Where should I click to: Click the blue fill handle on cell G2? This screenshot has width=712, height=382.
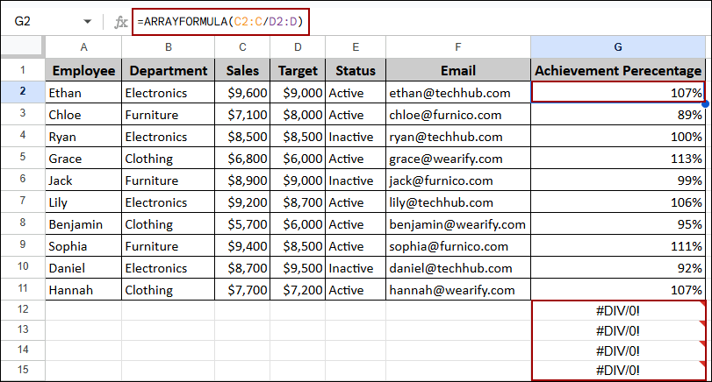[x=705, y=103]
